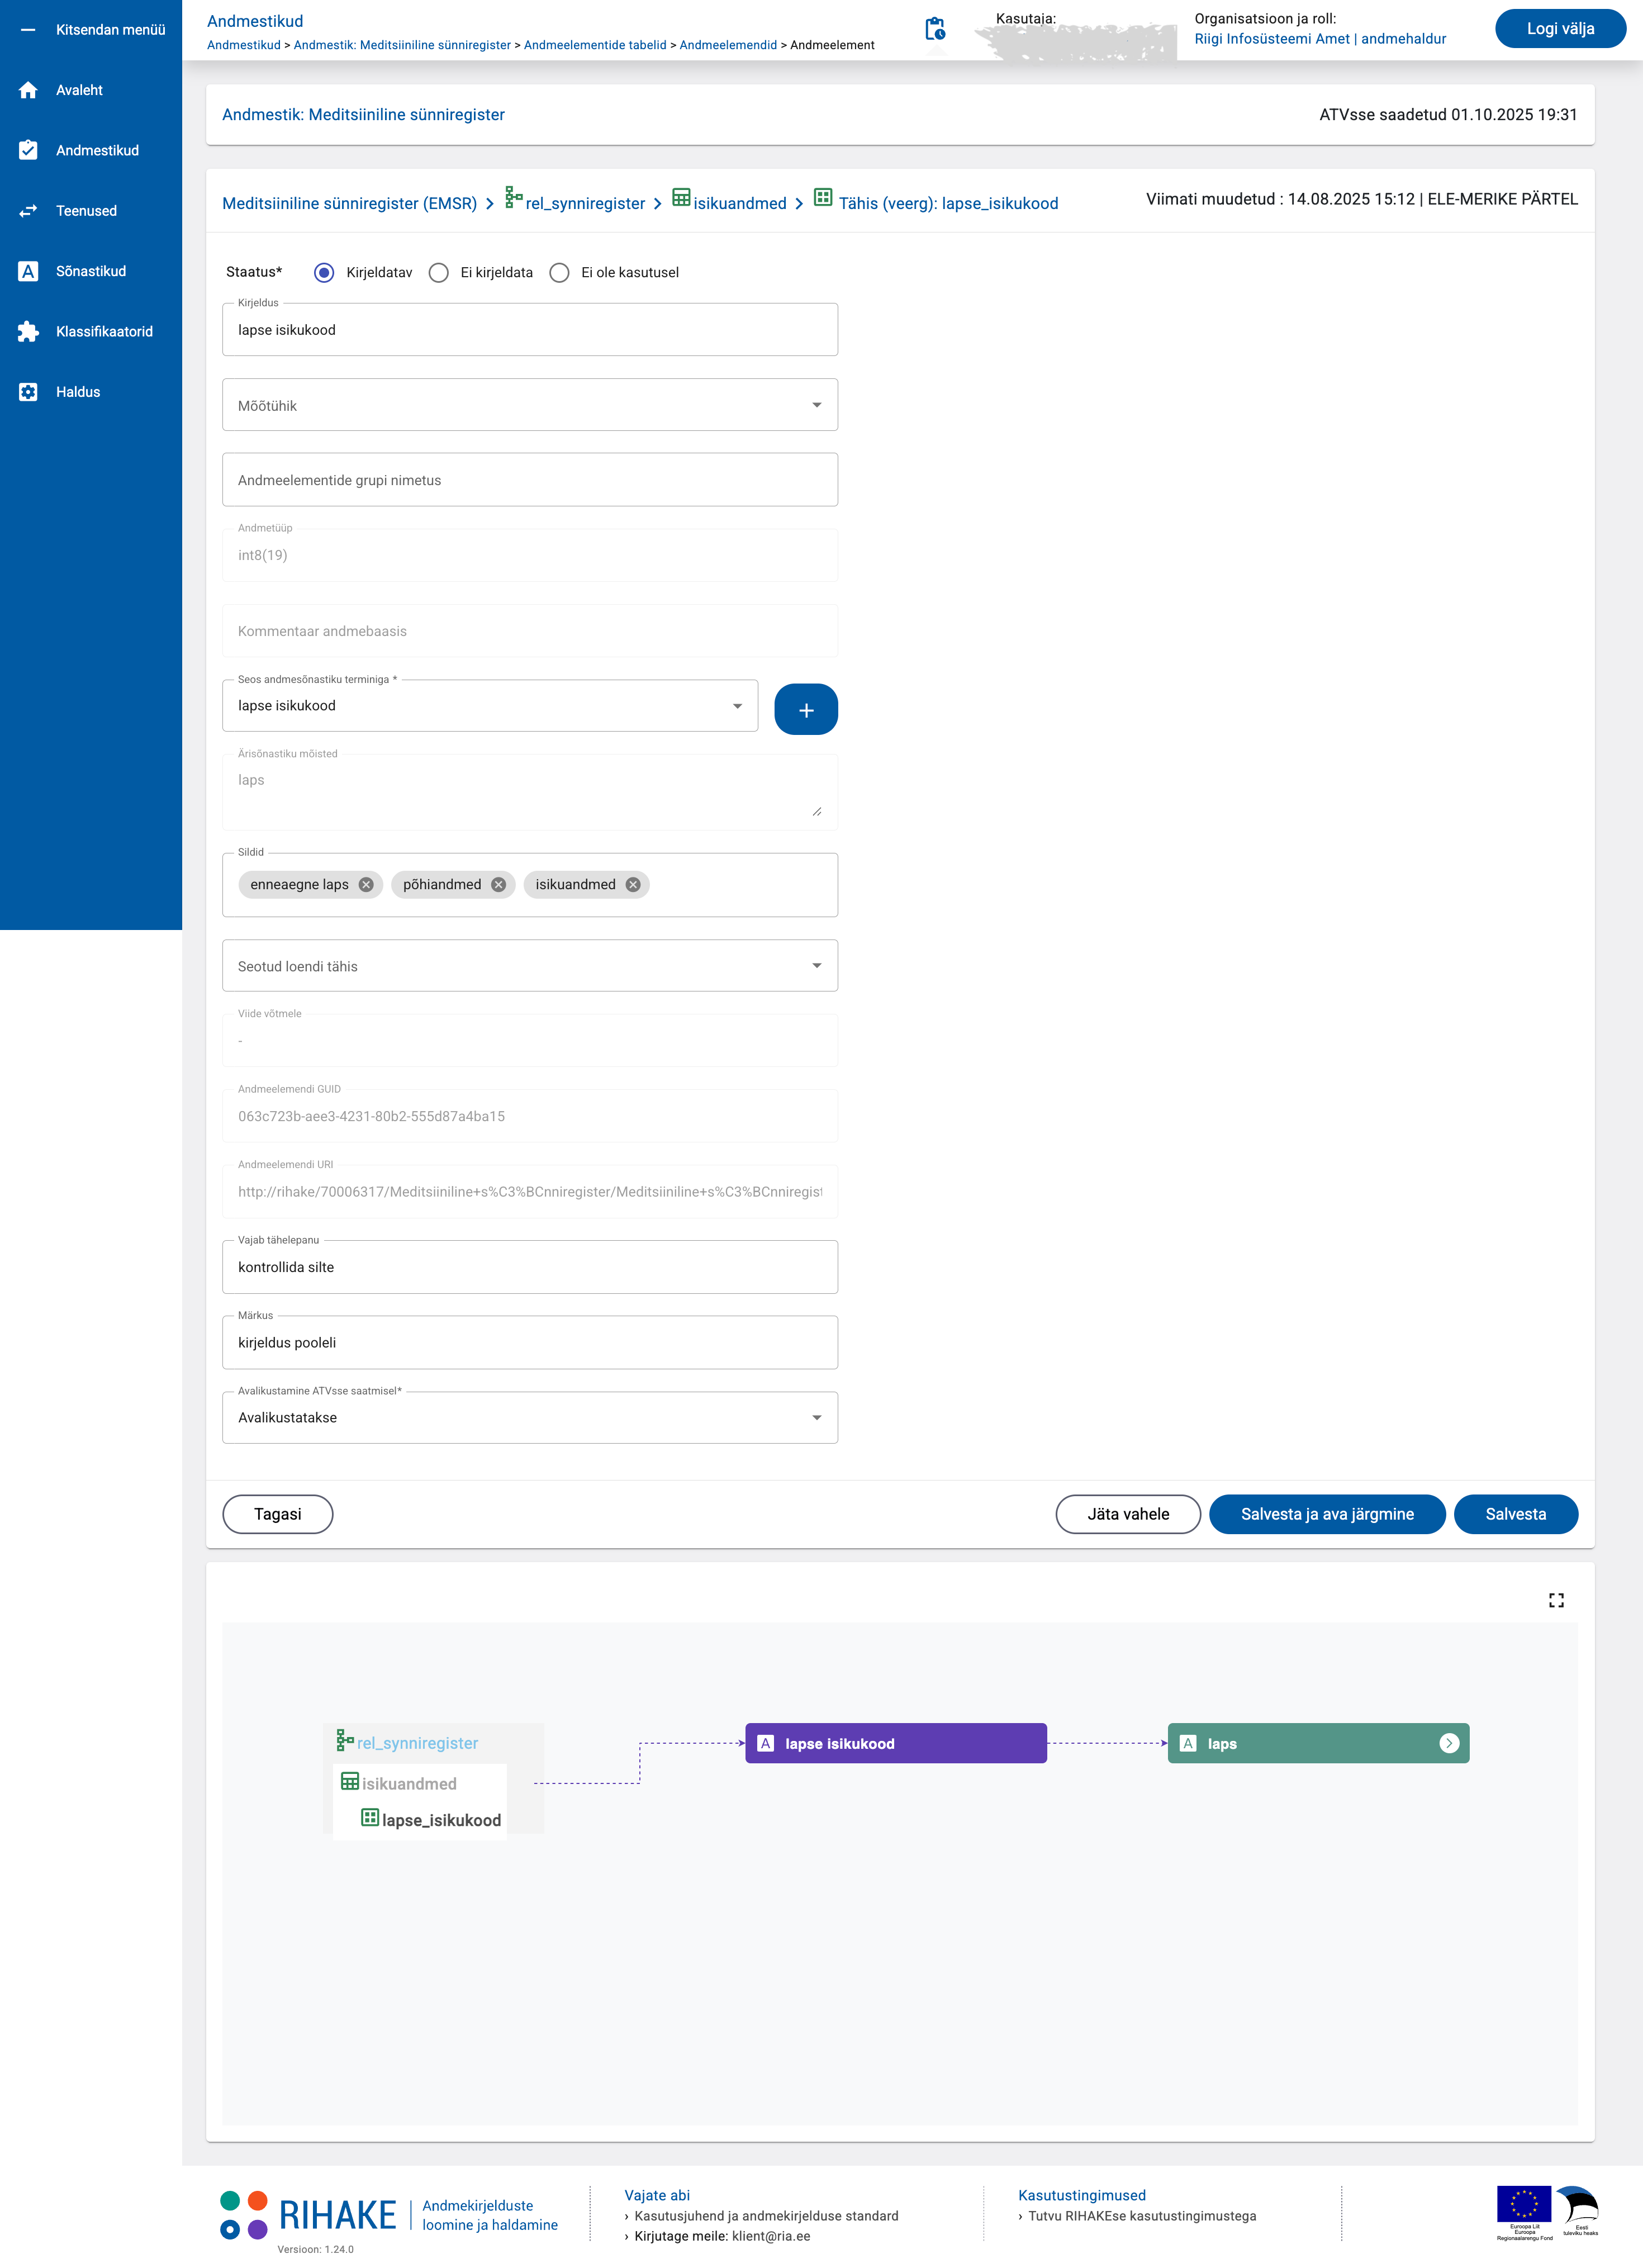The height and width of the screenshot is (2268, 1643).
Task: Collapse the sidebar using Kitsendan menüü icon
Action: [x=28, y=30]
